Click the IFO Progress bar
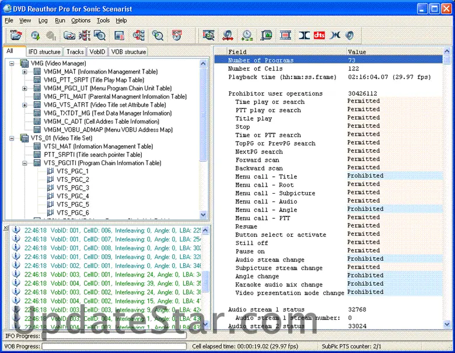Image resolution: width=455 pixels, height=353 pixels. coord(114,336)
